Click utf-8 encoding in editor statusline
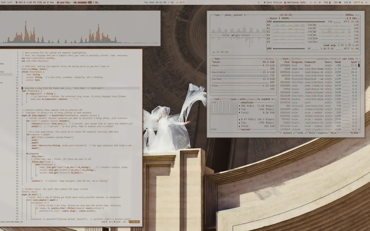 (x=104, y=222)
